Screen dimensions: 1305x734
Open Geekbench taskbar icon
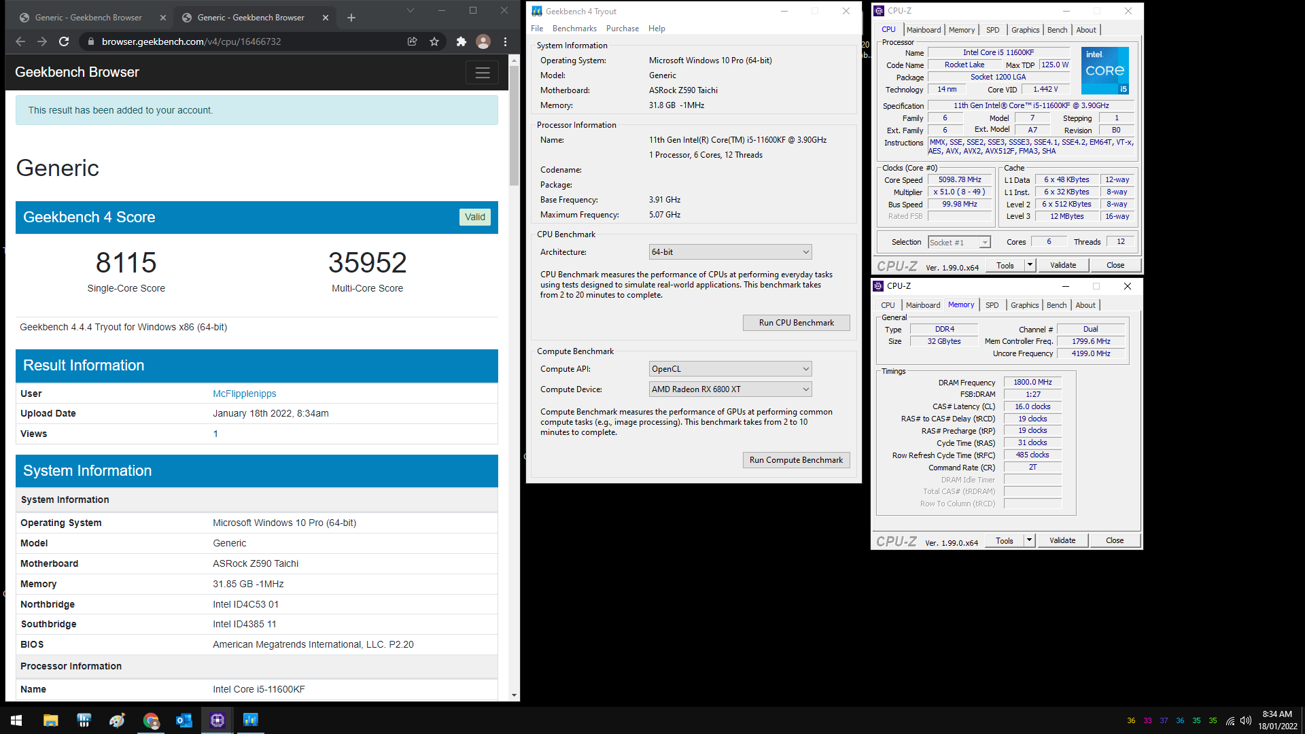250,720
